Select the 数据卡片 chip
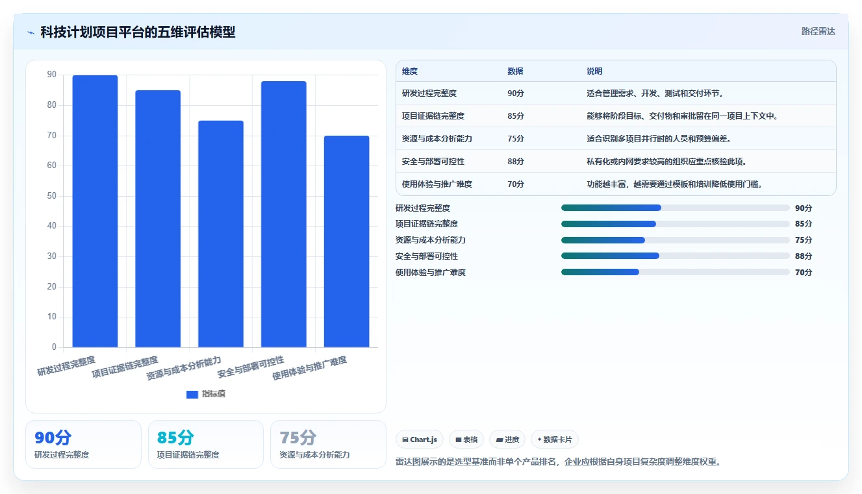Screen dimensions: 862x494 click(x=555, y=439)
